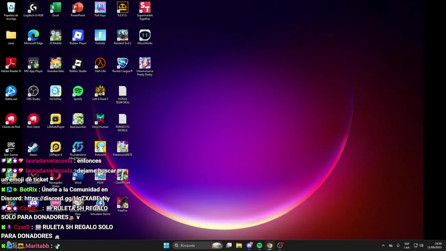Switch to Discord in the taskbar
Image resolution: width=446 pixels, height=251 pixels.
[249, 245]
